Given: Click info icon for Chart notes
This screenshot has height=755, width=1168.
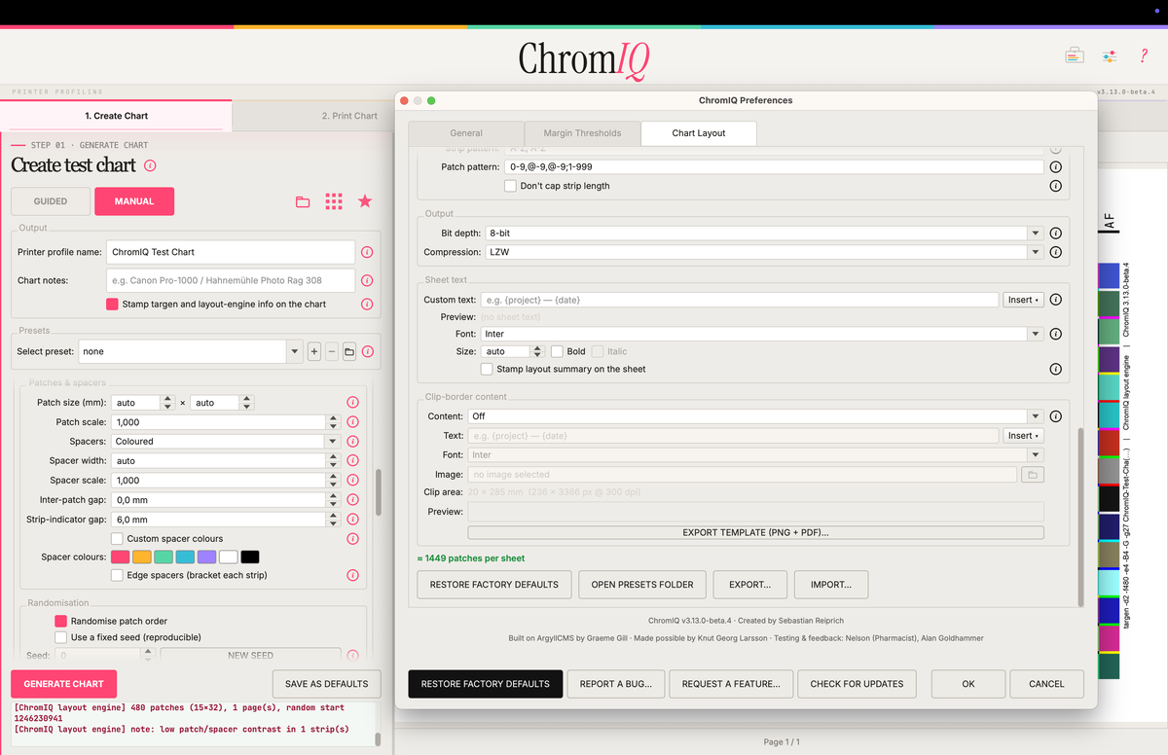Looking at the screenshot, I should tap(367, 280).
